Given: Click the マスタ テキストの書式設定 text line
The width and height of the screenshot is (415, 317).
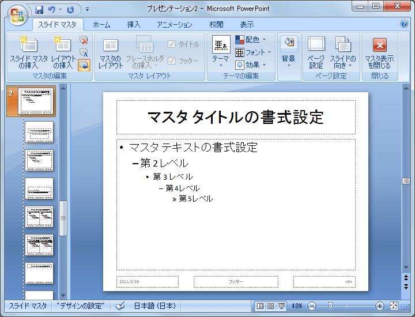Looking at the screenshot, I should [x=193, y=148].
